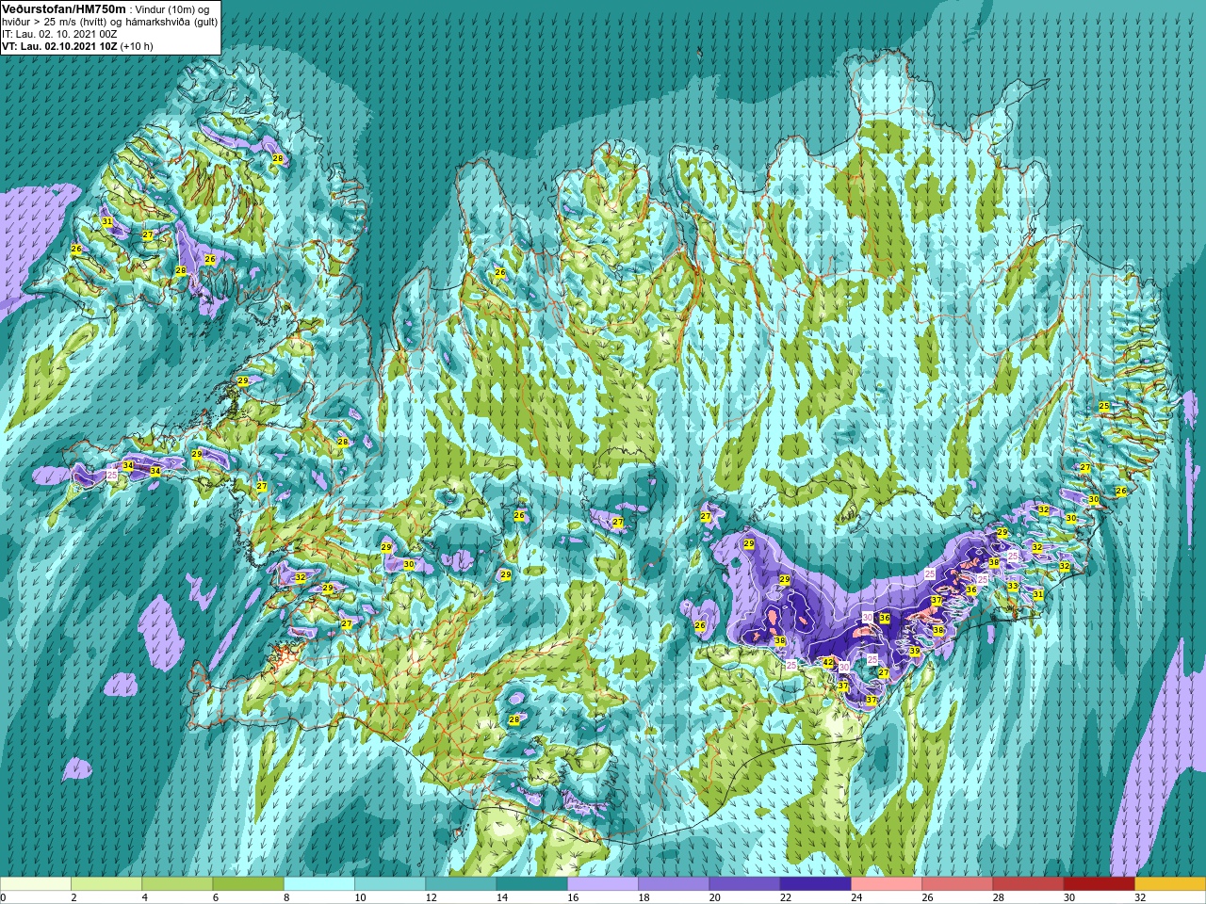1206x904 pixels.
Task: Click the "24" tick label on the legend scale
Action: [856, 897]
